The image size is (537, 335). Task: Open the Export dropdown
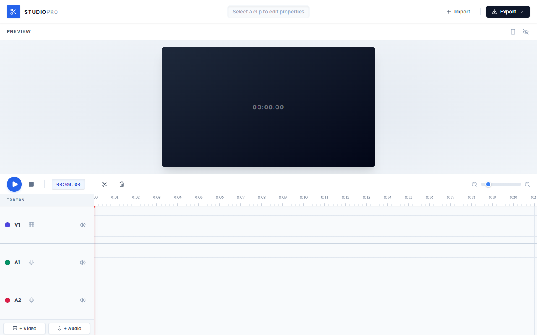[x=508, y=12]
